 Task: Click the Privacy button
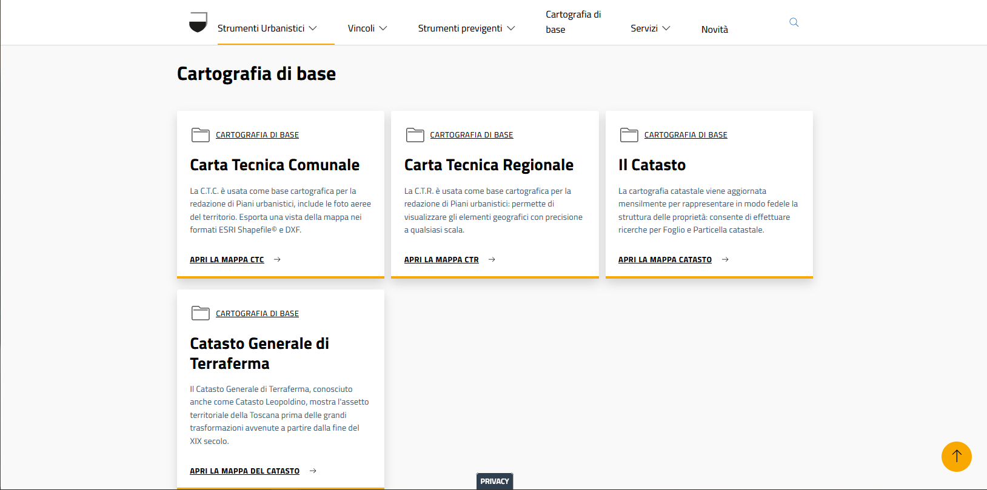495,482
